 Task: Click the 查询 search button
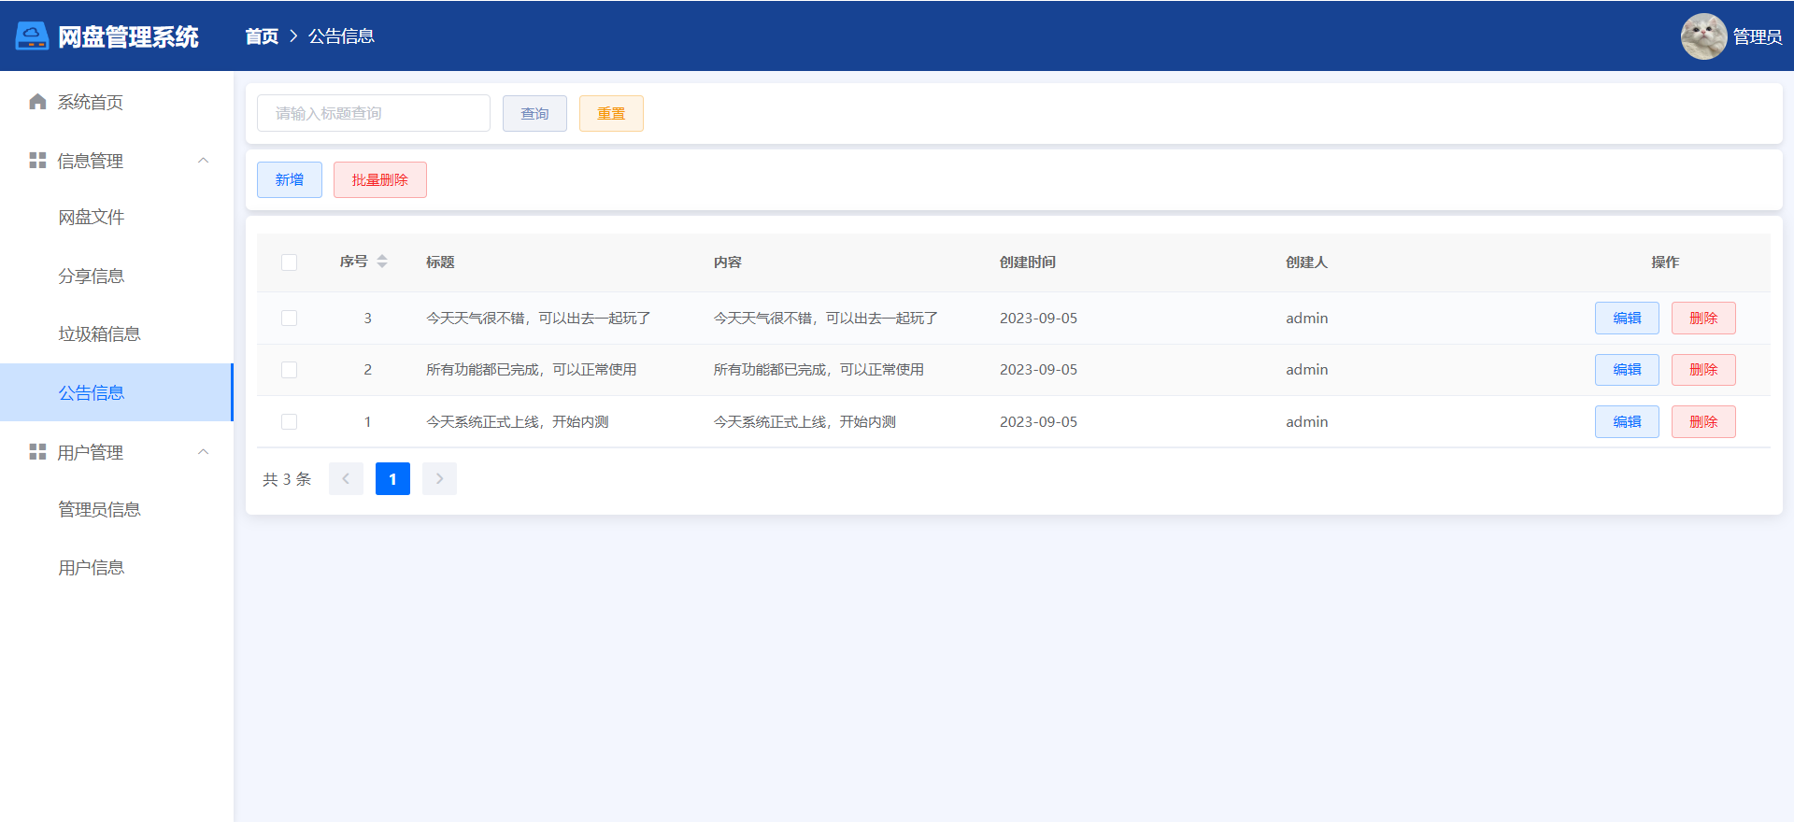pos(534,113)
